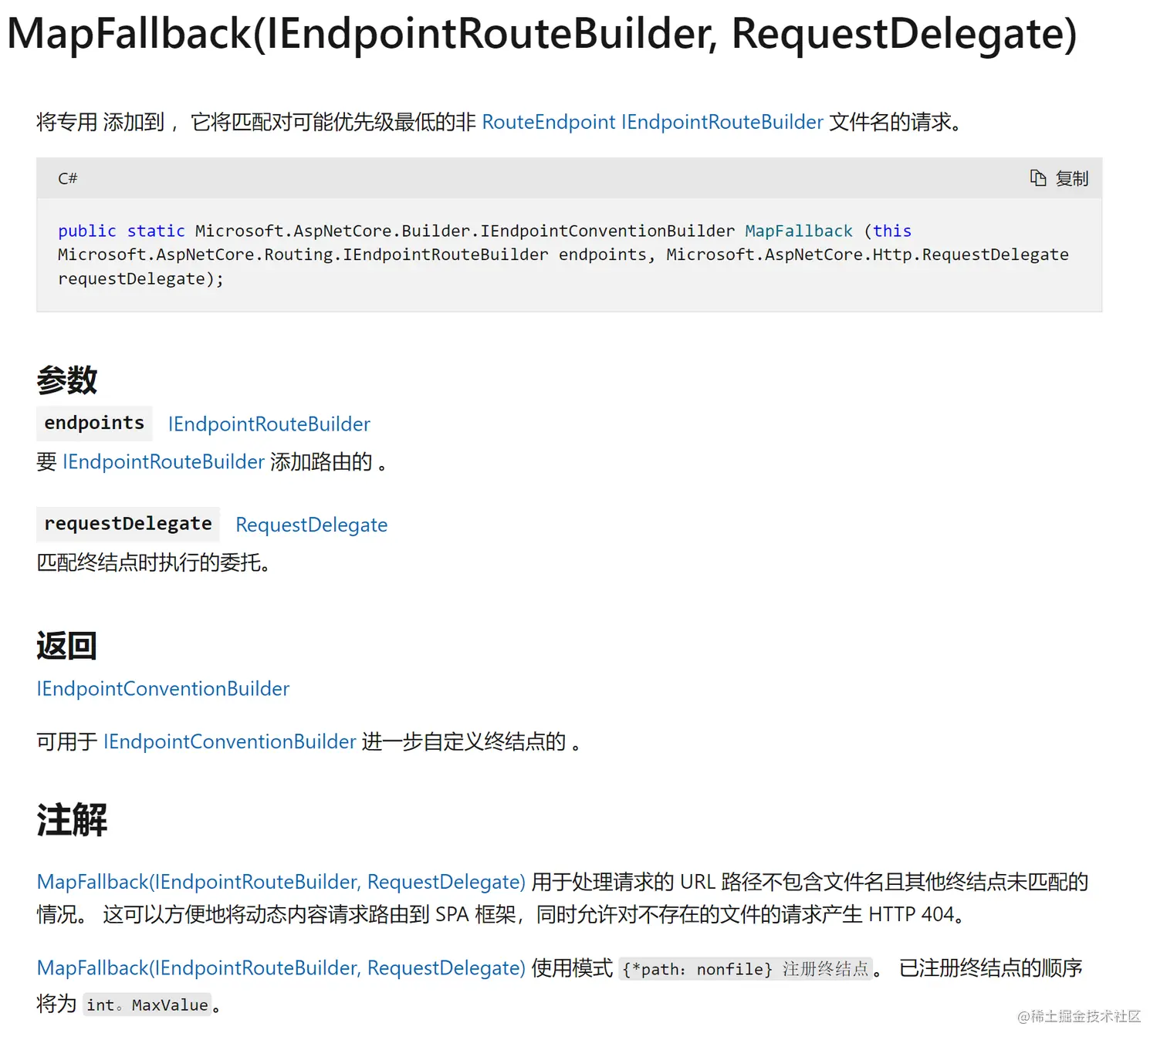Click 'requestDelegate);' on the last code line
This screenshot has width=1167, height=1050.
coord(141,279)
